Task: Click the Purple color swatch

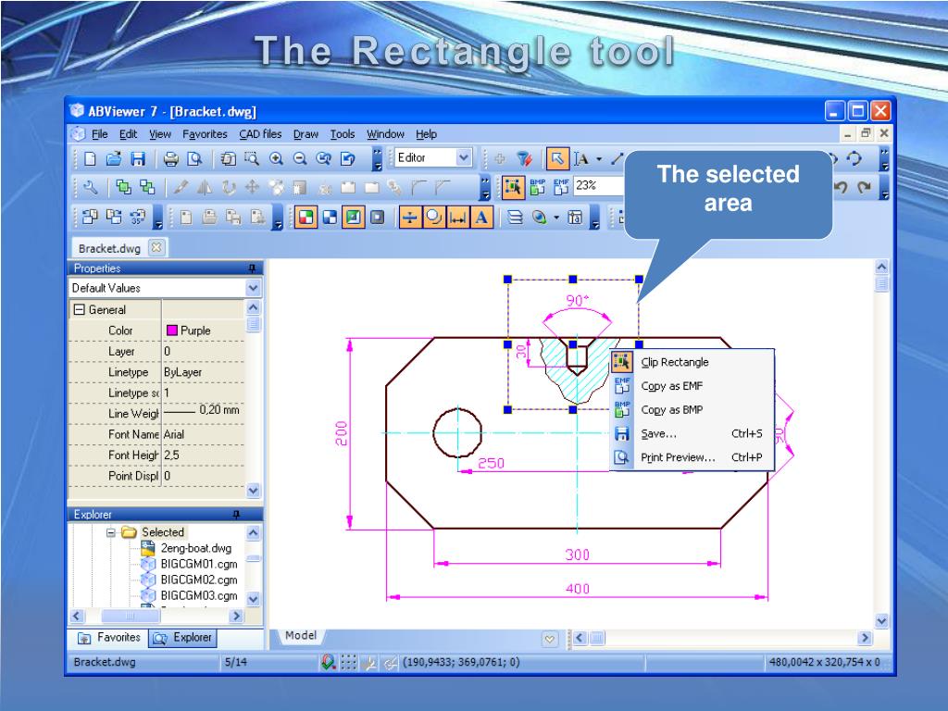Action: 171,331
